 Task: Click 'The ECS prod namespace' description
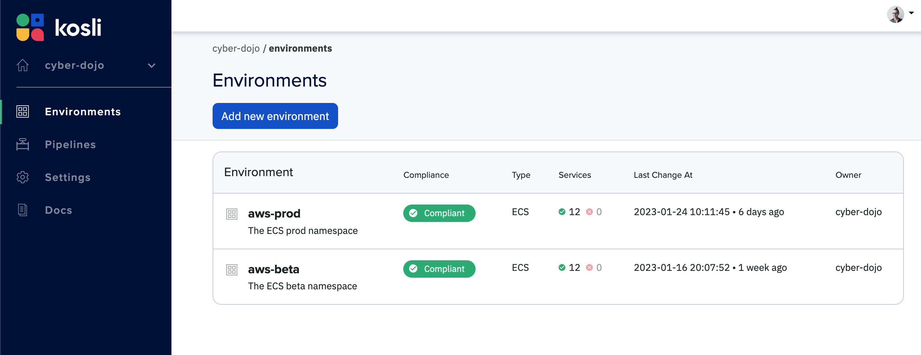pos(302,231)
